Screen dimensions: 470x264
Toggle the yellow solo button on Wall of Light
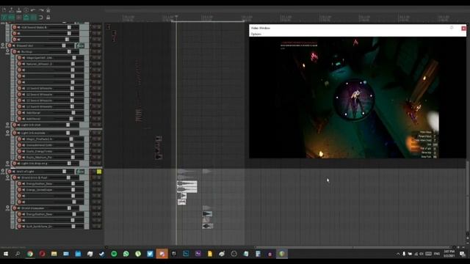99,172
